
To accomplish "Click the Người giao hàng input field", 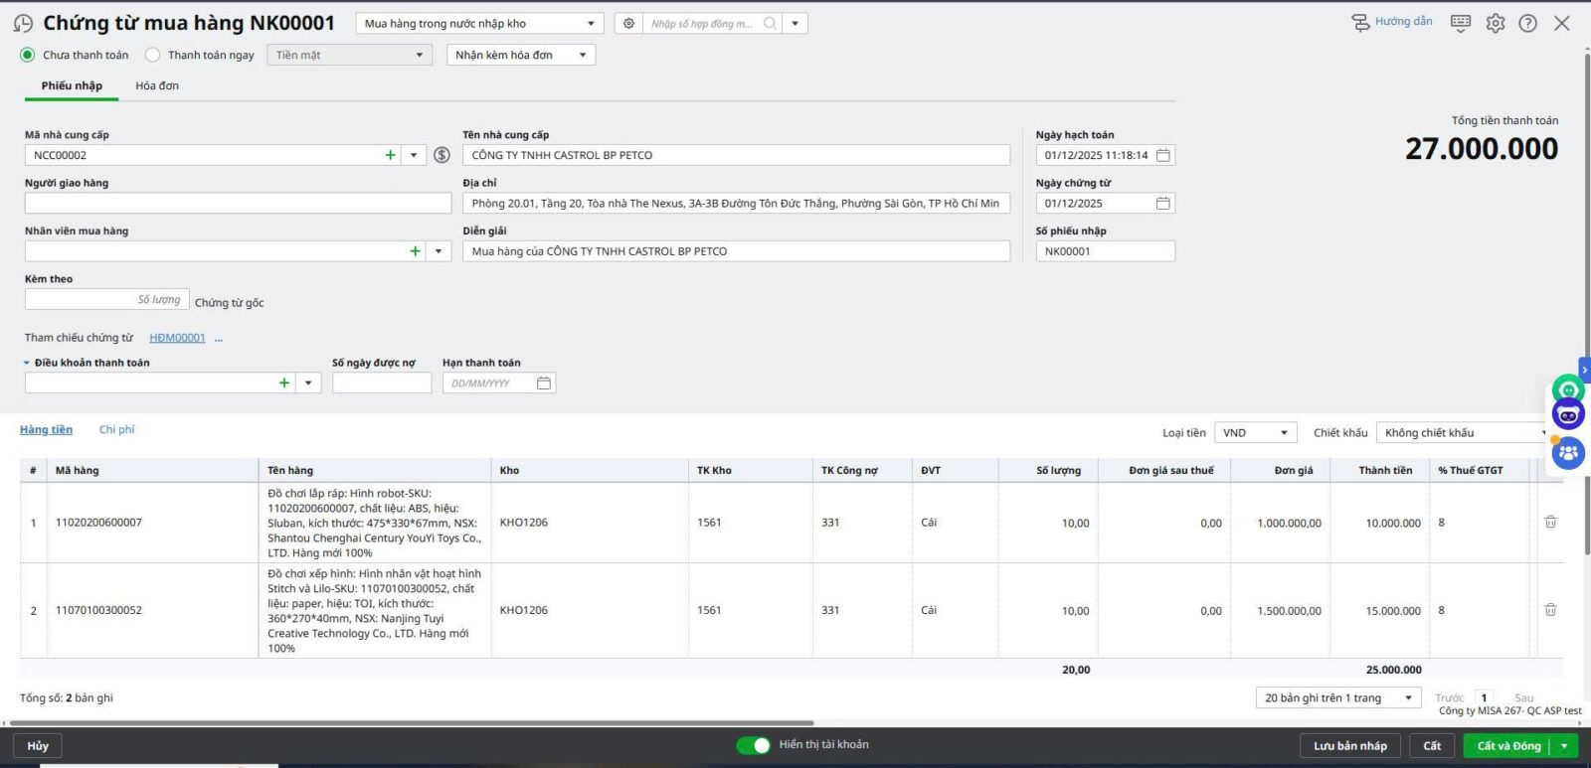I will [x=238, y=204].
